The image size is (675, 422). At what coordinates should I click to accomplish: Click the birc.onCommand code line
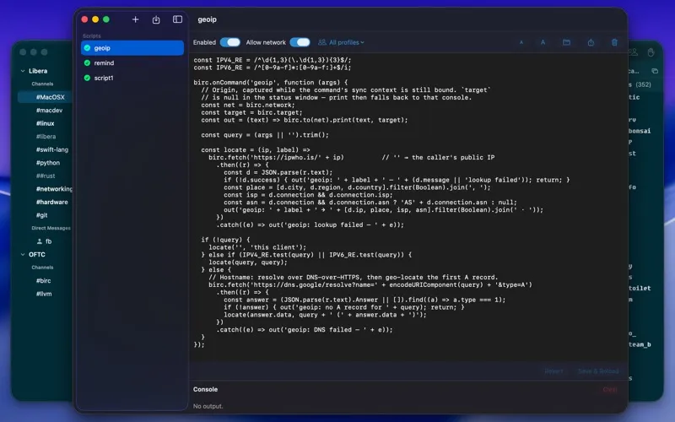coord(270,82)
